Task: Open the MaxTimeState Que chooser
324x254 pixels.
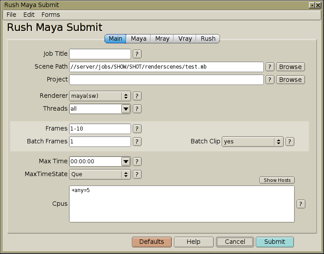Action: pos(100,174)
